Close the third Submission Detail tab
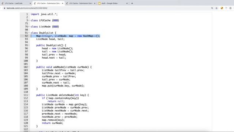Viewport: 234px width, 132px height. (x=95, y=3)
